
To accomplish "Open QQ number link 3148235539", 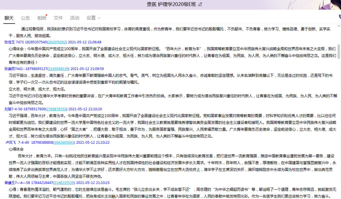I will [x=64, y=183].
